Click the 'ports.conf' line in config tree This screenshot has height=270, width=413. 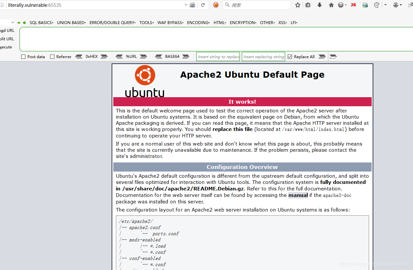point(166,234)
